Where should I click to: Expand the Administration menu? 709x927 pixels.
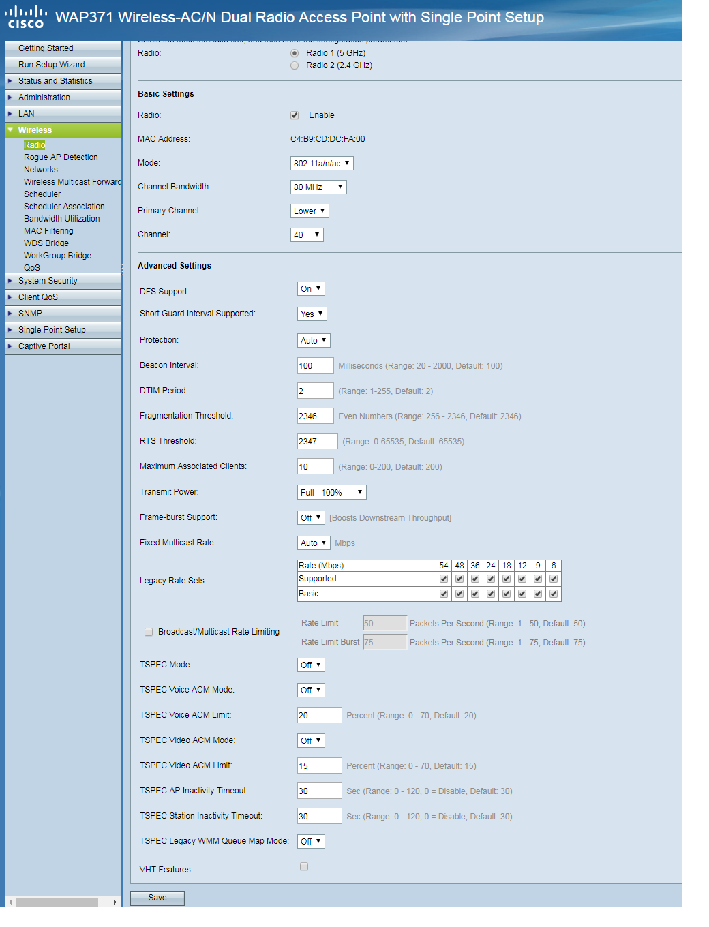tap(63, 97)
